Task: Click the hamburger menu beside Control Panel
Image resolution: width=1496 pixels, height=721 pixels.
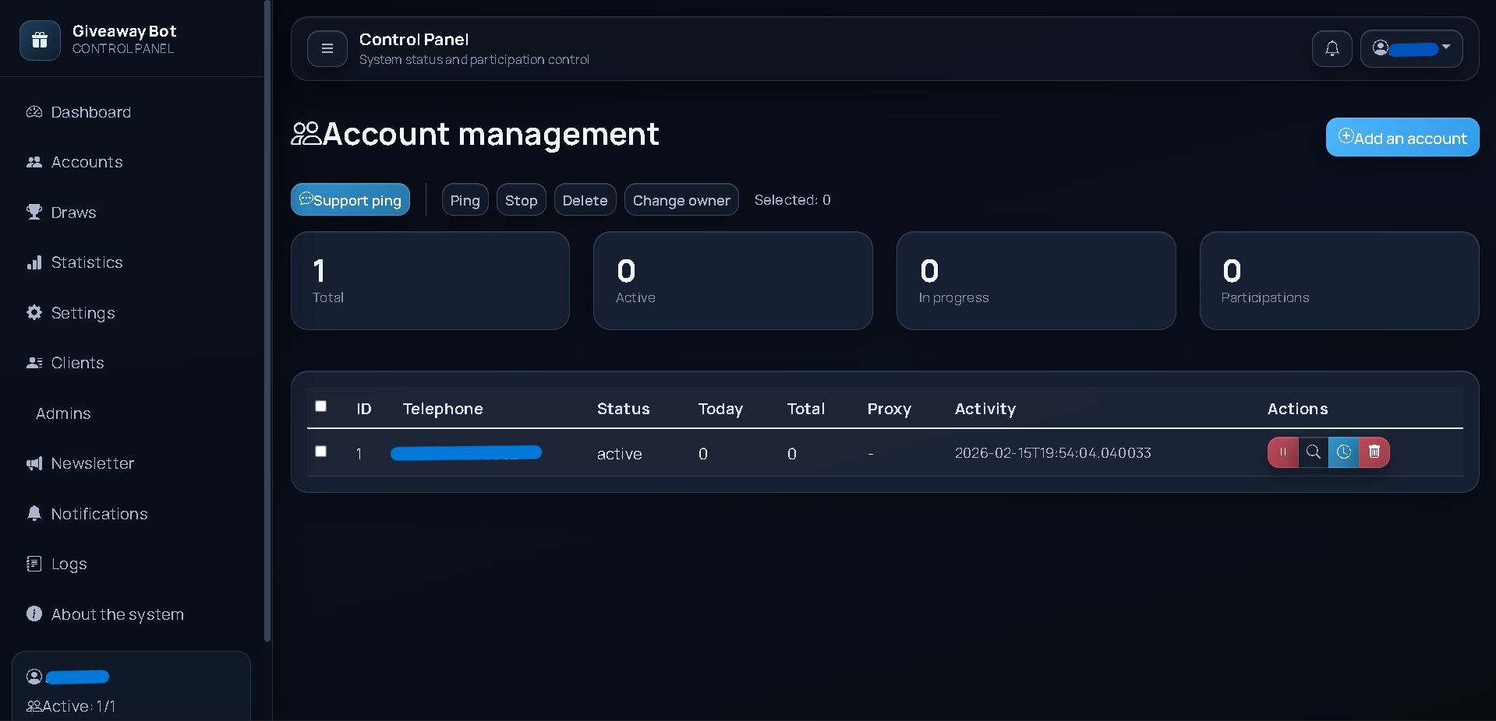Action: tap(327, 48)
